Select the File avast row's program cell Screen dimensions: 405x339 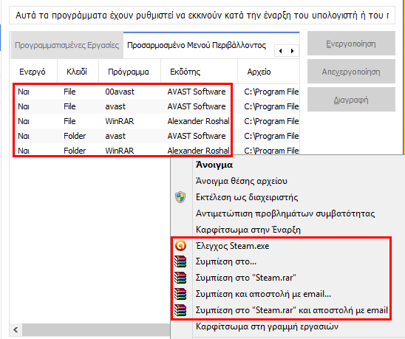[115, 106]
